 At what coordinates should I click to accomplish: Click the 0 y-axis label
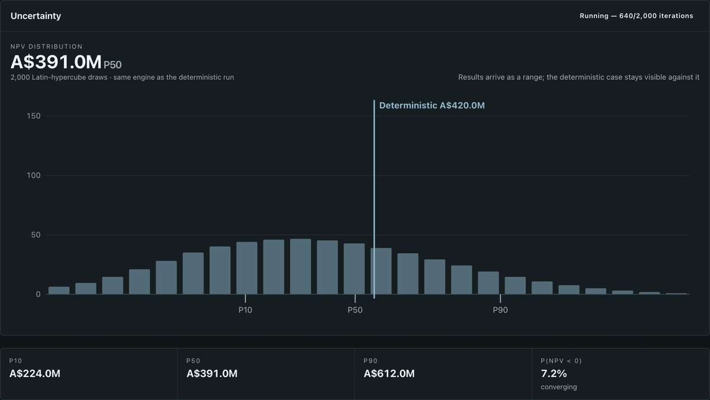tap(38, 294)
